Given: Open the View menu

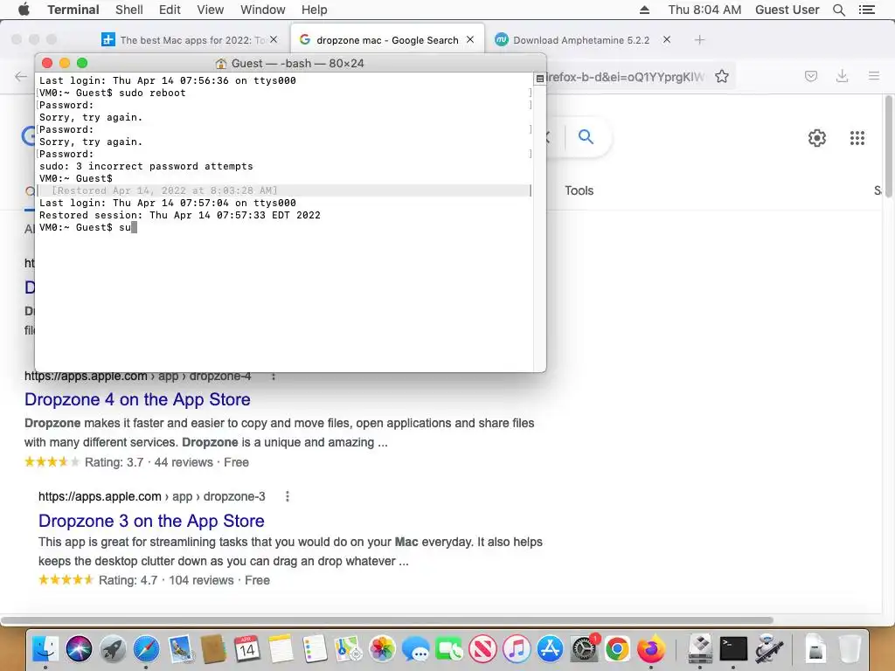Looking at the screenshot, I should coord(210,10).
